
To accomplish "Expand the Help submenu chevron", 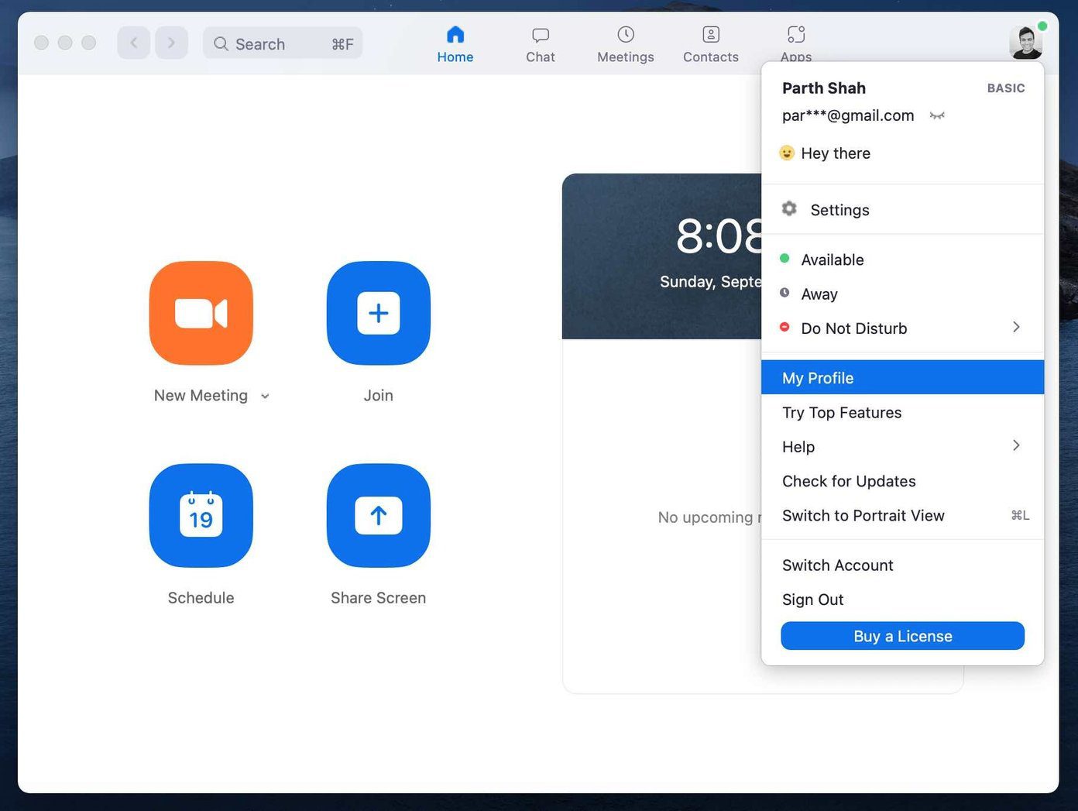I will click(x=1016, y=445).
